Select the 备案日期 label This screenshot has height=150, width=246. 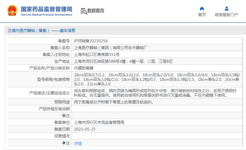[x=62, y=129]
